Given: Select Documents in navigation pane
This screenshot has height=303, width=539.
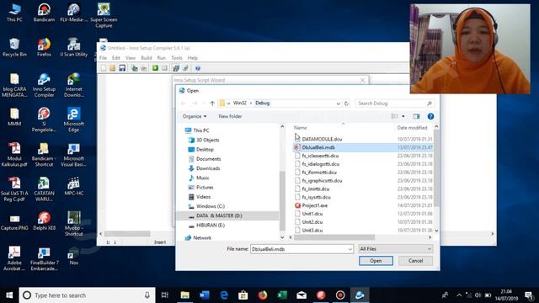Looking at the screenshot, I should [x=208, y=159].
